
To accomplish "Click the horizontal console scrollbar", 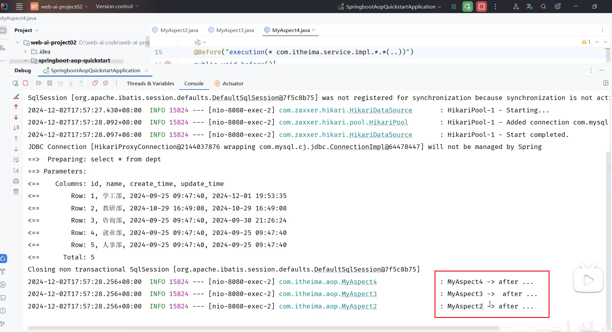I will pyautogui.click(x=263, y=328).
